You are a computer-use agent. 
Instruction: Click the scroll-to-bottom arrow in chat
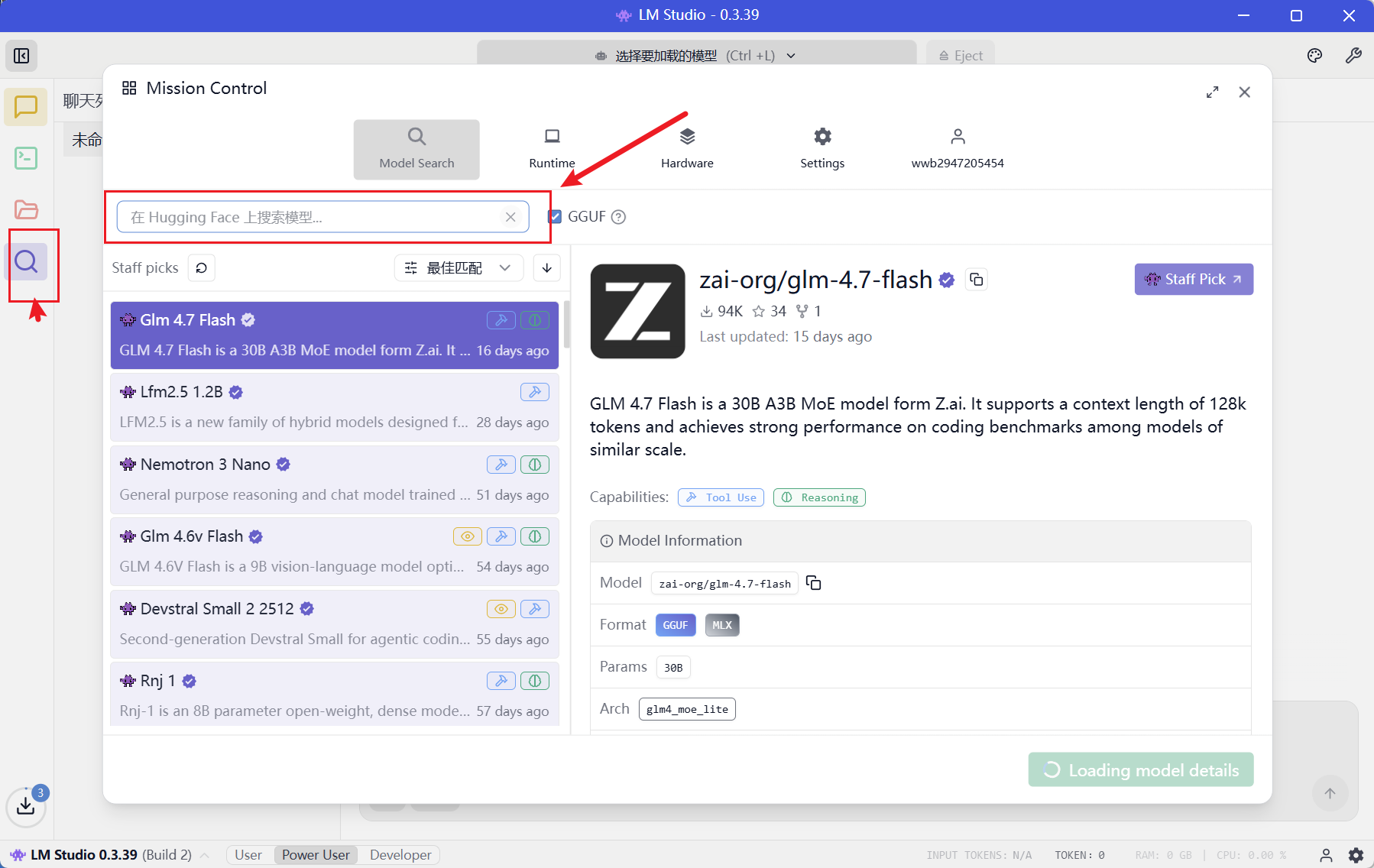coord(1330,793)
